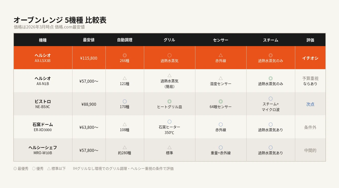
Task: Select the グリル column header
Action: click(169, 40)
